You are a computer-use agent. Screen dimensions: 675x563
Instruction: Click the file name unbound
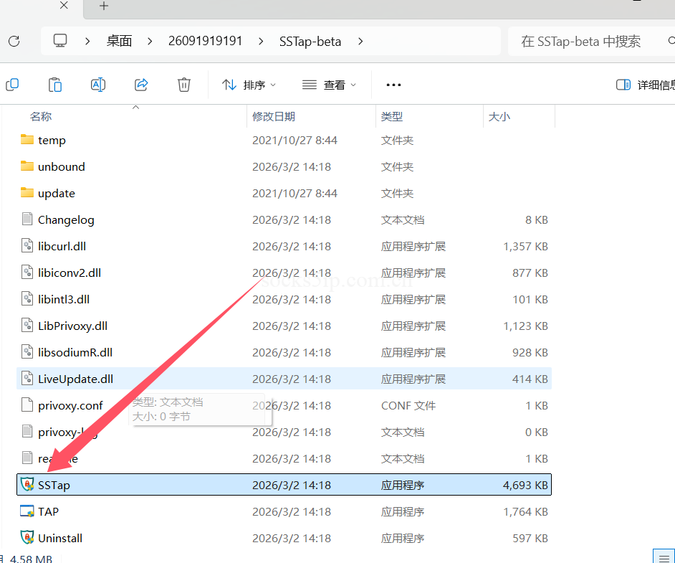tap(62, 166)
